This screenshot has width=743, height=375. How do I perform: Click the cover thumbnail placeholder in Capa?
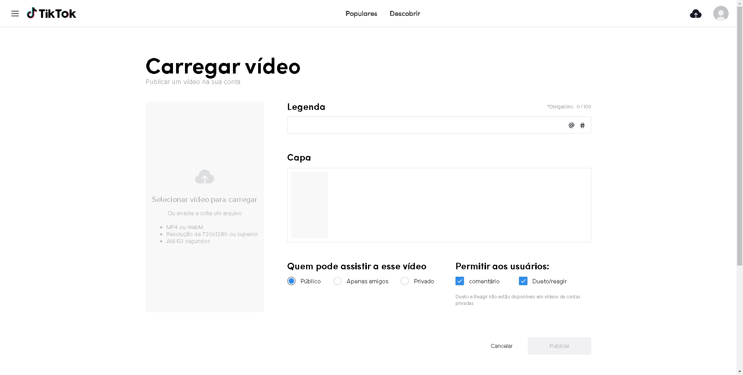(310, 205)
